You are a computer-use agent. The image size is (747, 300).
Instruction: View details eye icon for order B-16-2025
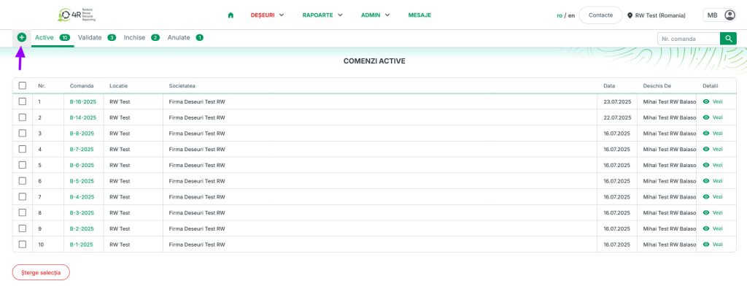point(705,101)
